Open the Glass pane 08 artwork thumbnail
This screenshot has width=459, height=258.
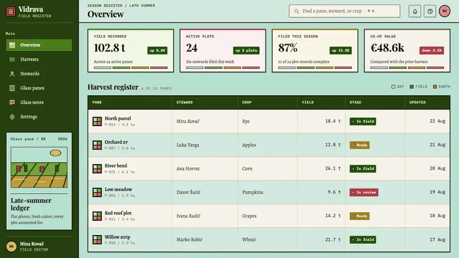click(39, 167)
